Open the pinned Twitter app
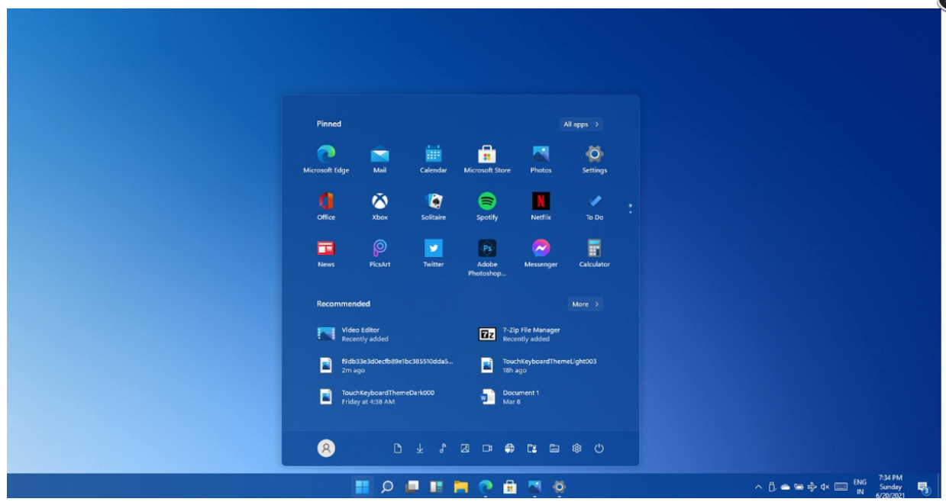 pos(433,249)
